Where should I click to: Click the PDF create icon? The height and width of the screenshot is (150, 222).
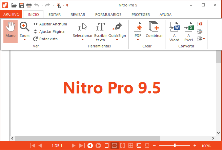point(138,27)
